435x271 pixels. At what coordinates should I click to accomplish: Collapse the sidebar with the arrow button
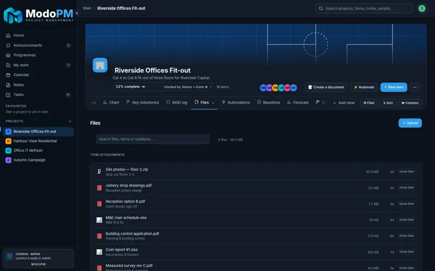click(x=77, y=13)
